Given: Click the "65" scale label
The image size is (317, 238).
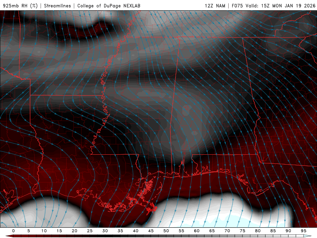Looking at the screenshot, I should point(212,231).
